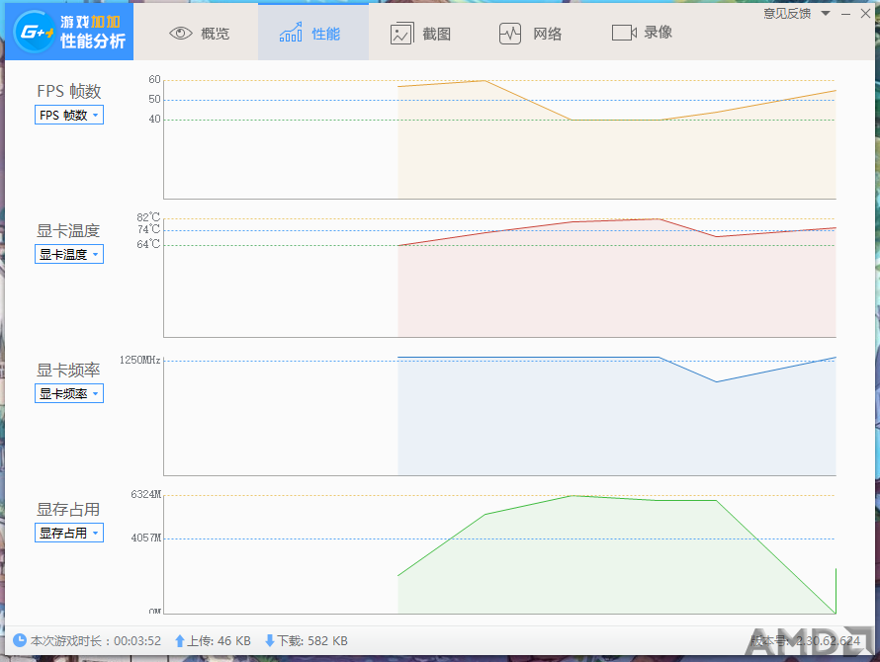The width and height of the screenshot is (880, 662).
Task: Click the download arrow icon
Action: click(x=269, y=640)
